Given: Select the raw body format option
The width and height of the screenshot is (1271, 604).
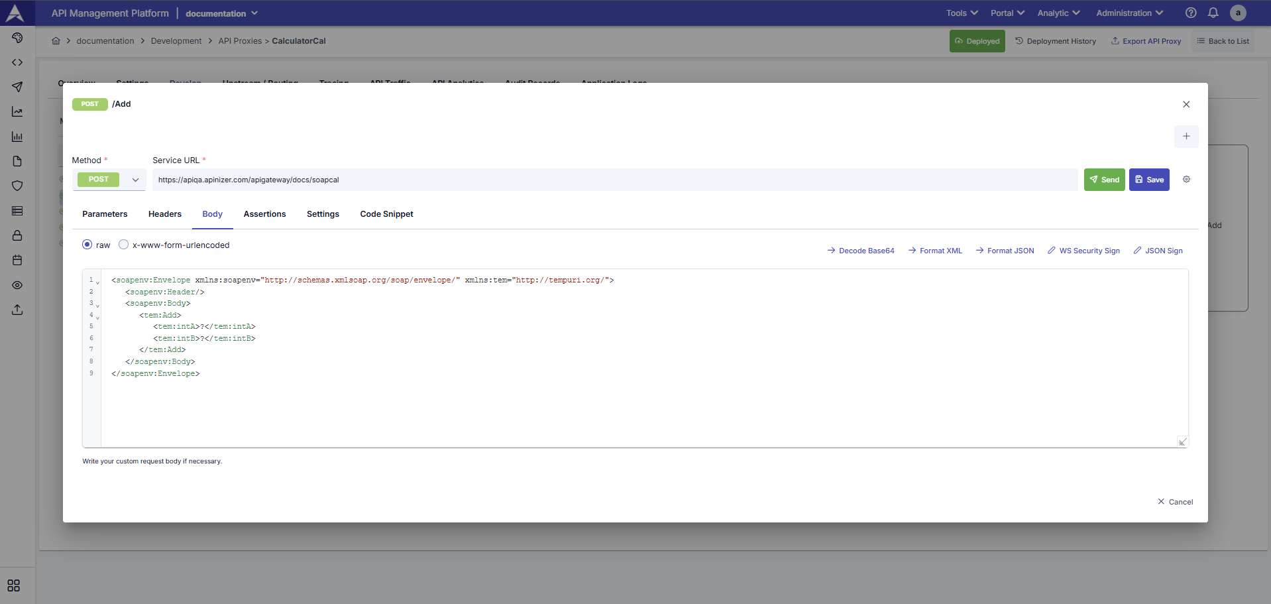Looking at the screenshot, I should pos(87,244).
